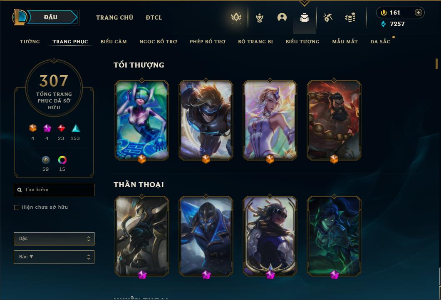
Task: Open the ĐTCL mode link
Action: [154, 17]
